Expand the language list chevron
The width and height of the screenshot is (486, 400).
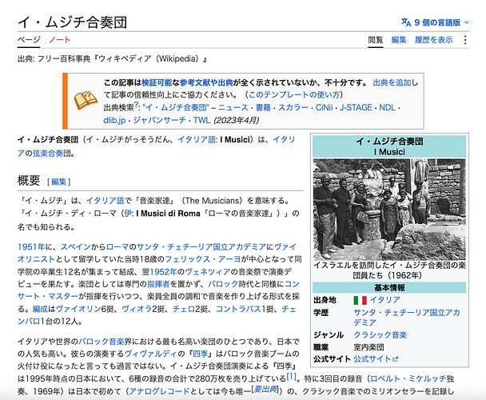click(467, 22)
